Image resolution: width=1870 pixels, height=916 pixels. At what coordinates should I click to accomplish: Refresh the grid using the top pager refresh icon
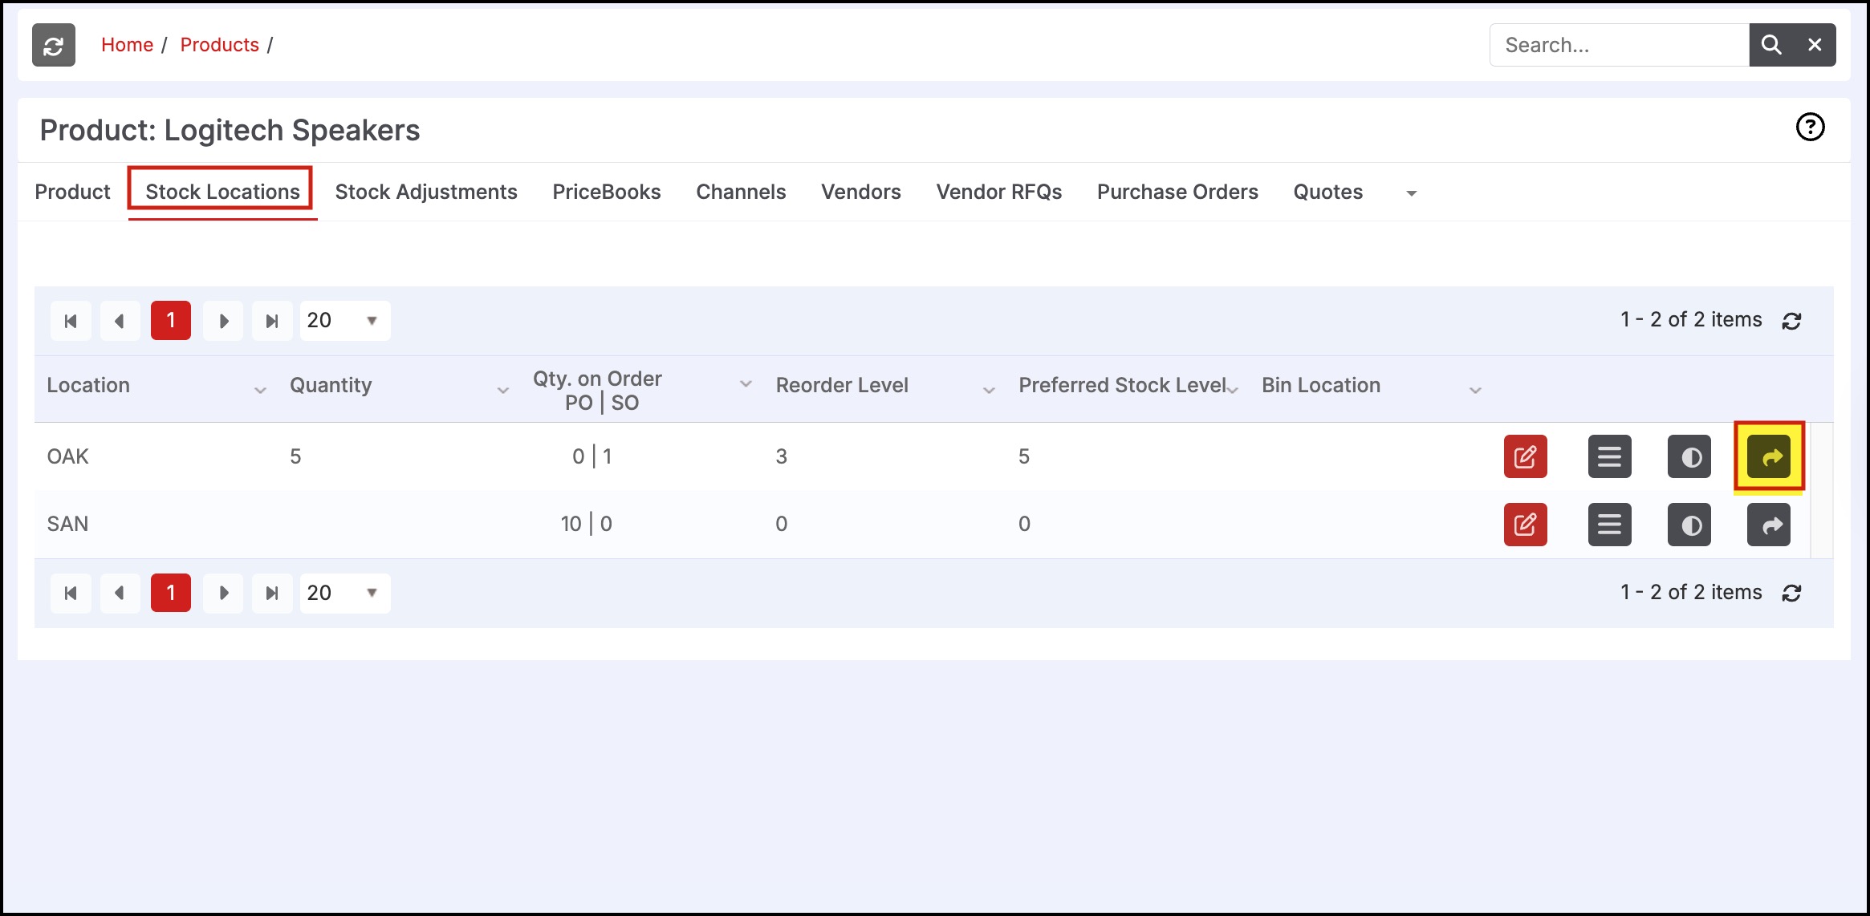(x=1791, y=321)
